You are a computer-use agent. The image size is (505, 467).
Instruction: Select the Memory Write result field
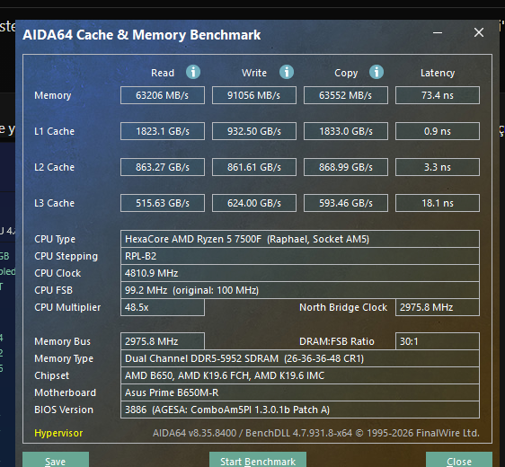254,95
